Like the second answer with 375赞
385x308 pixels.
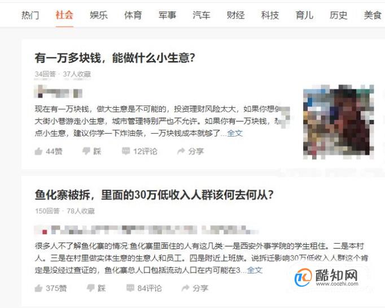[x=51, y=288]
